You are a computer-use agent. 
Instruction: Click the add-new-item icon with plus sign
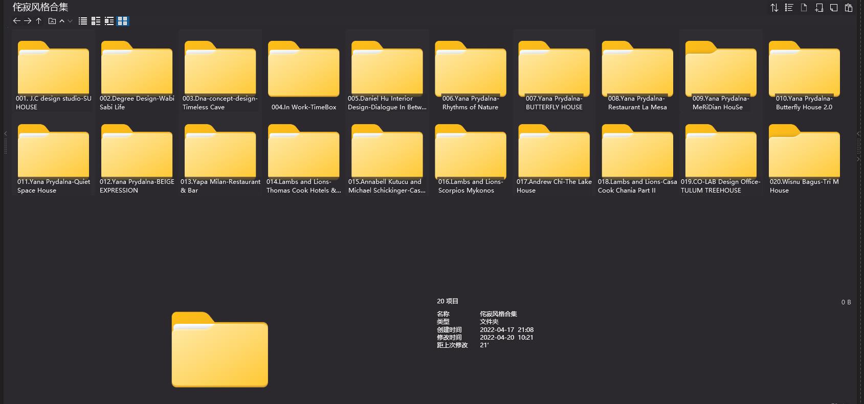click(819, 8)
